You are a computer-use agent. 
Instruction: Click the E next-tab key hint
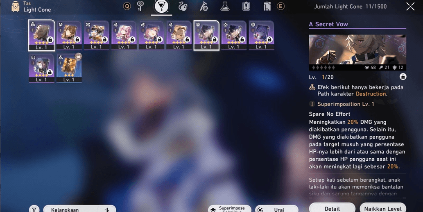click(280, 6)
